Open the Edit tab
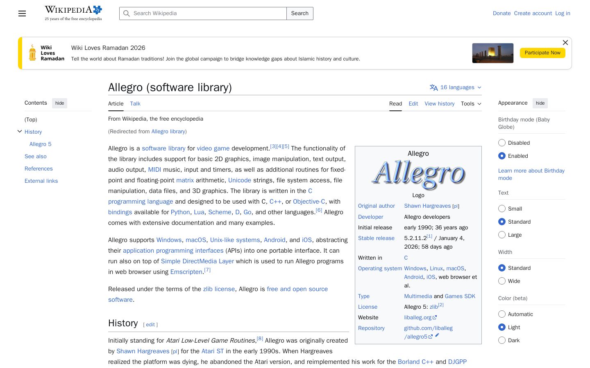Viewport: 590px width, 368px height. pyautogui.click(x=413, y=104)
